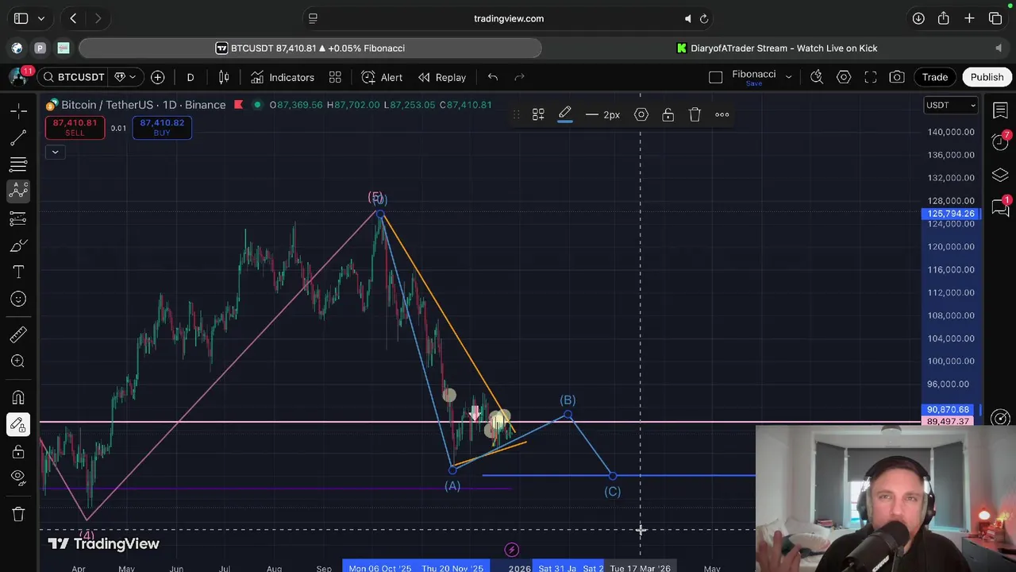Open watchlist panel in right sidebar

coord(1000,111)
